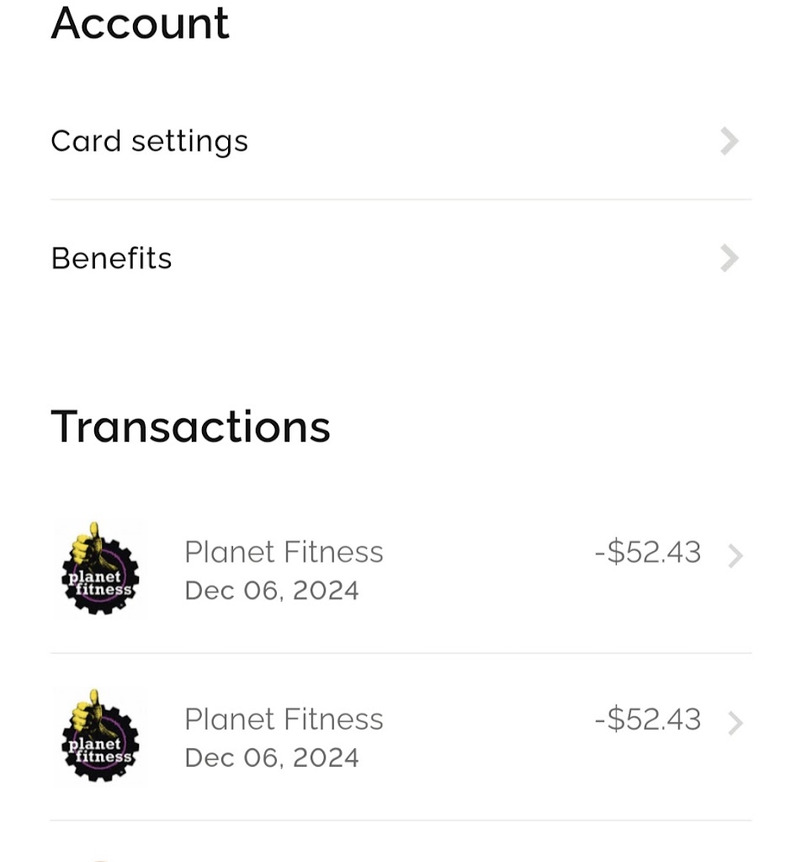Click the first transaction's Dec 06, 2024 date

272,591
